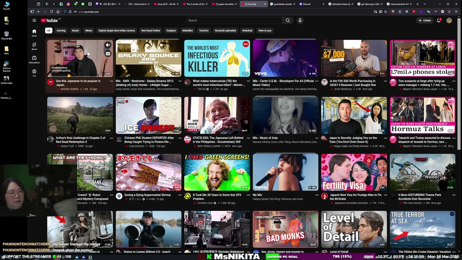Reload the page with refresh icon
Screen dimensions: 462x260
[x=52, y=12]
